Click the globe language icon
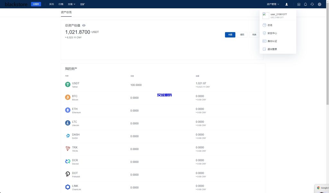 tap(319, 4)
